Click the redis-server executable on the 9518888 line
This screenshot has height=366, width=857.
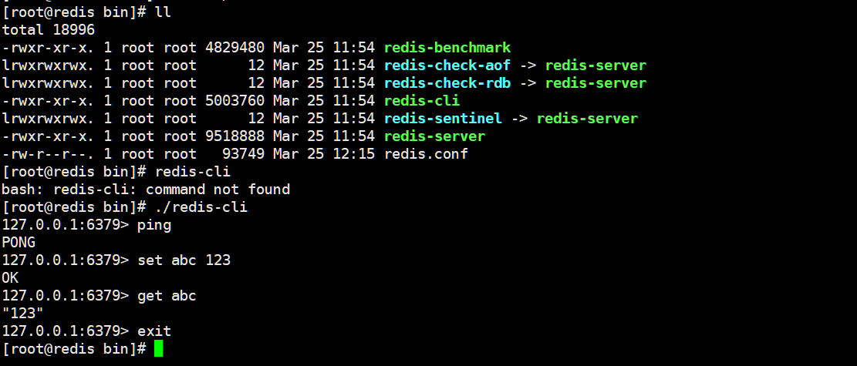tap(434, 136)
